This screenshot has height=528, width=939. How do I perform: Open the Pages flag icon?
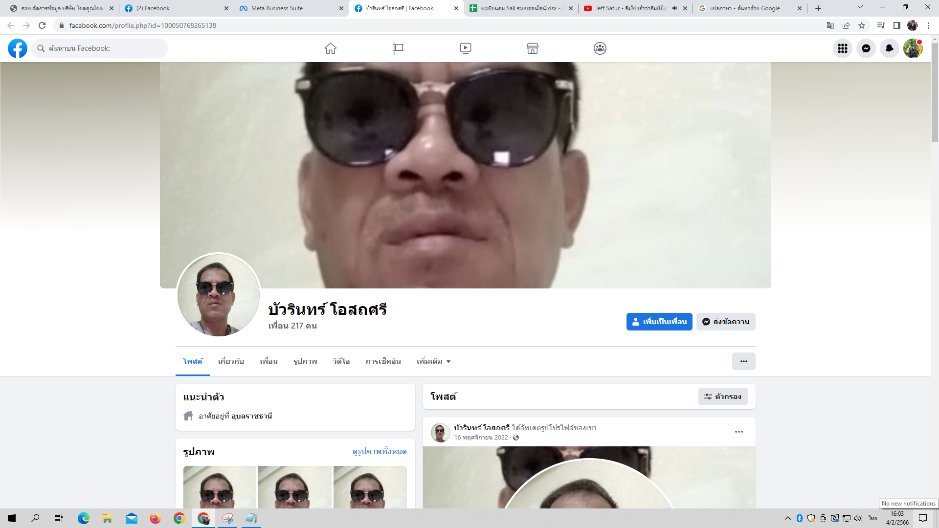[x=398, y=48]
